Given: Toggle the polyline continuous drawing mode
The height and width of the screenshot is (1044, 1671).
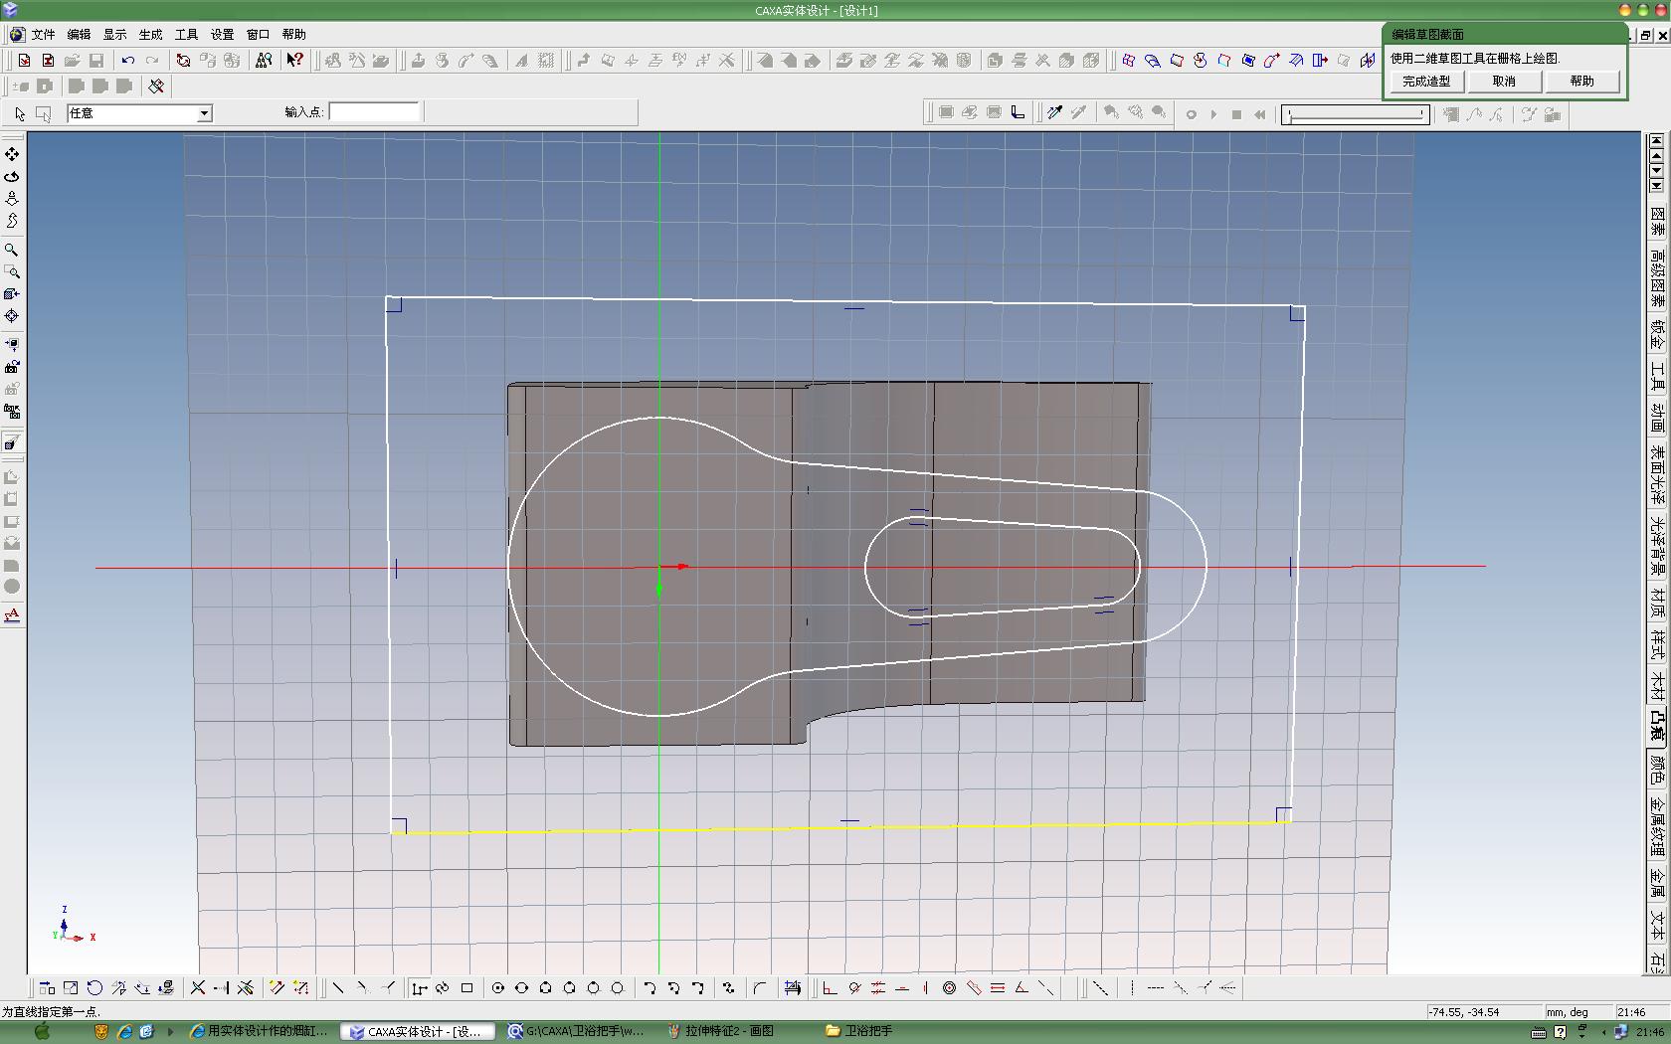Looking at the screenshot, I should pyautogui.click(x=419, y=988).
